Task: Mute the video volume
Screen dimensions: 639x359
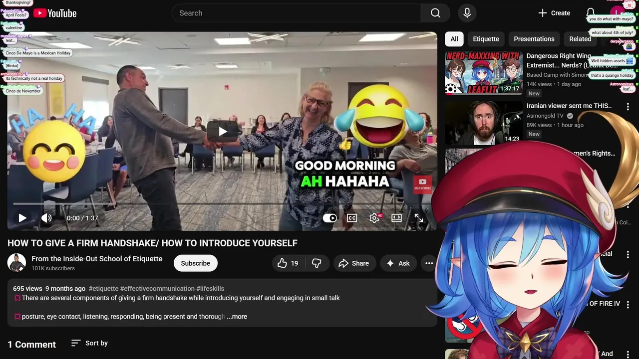Action: [46, 218]
